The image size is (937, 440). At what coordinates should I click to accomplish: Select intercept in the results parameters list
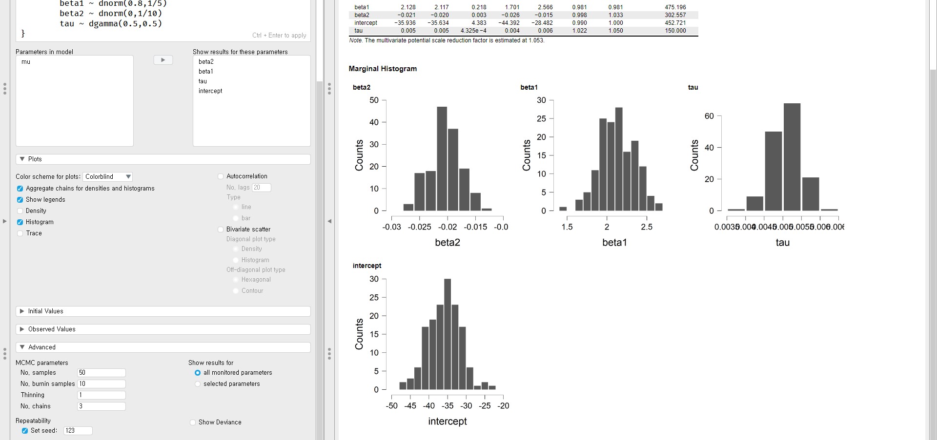pos(210,91)
